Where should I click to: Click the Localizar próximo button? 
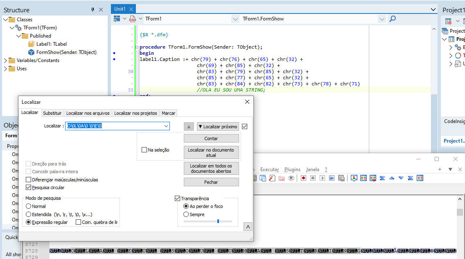(218, 126)
